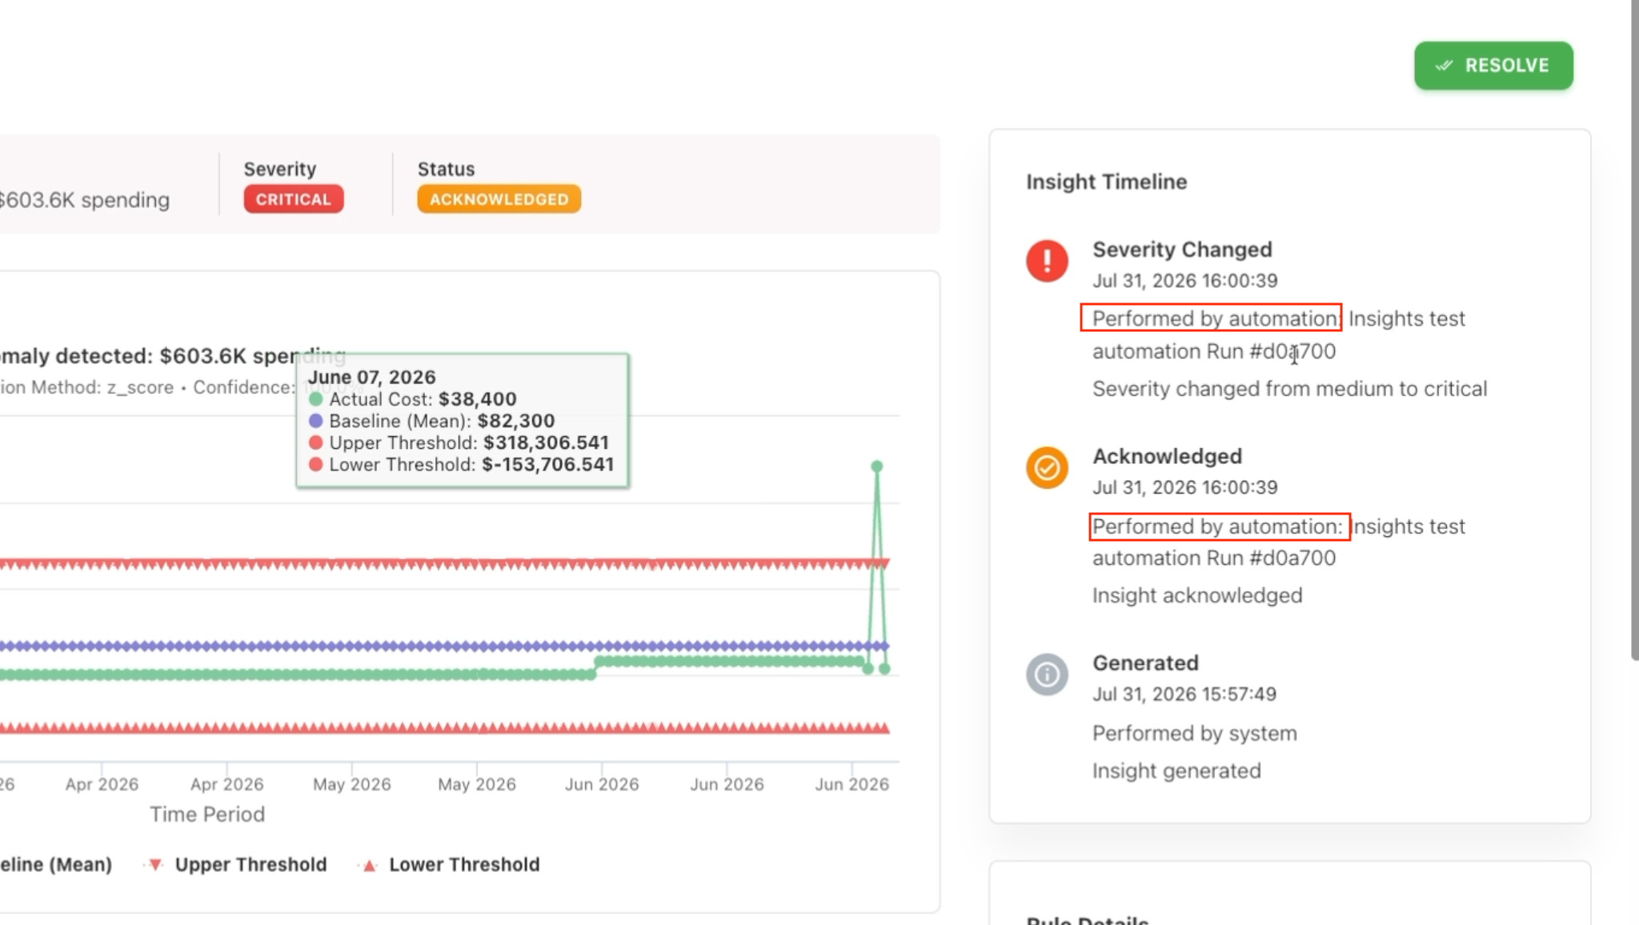Click the 'Time Period' axis label
Viewport: 1639px width, 925px height.
[207, 815]
